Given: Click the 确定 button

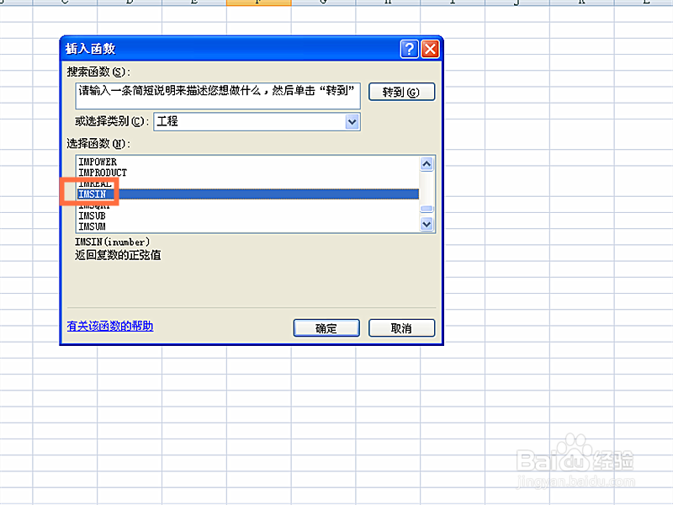Looking at the screenshot, I should tap(326, 328).
